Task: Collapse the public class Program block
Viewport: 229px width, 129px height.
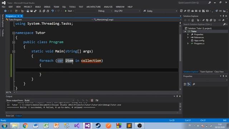Action: click(14, 42)
